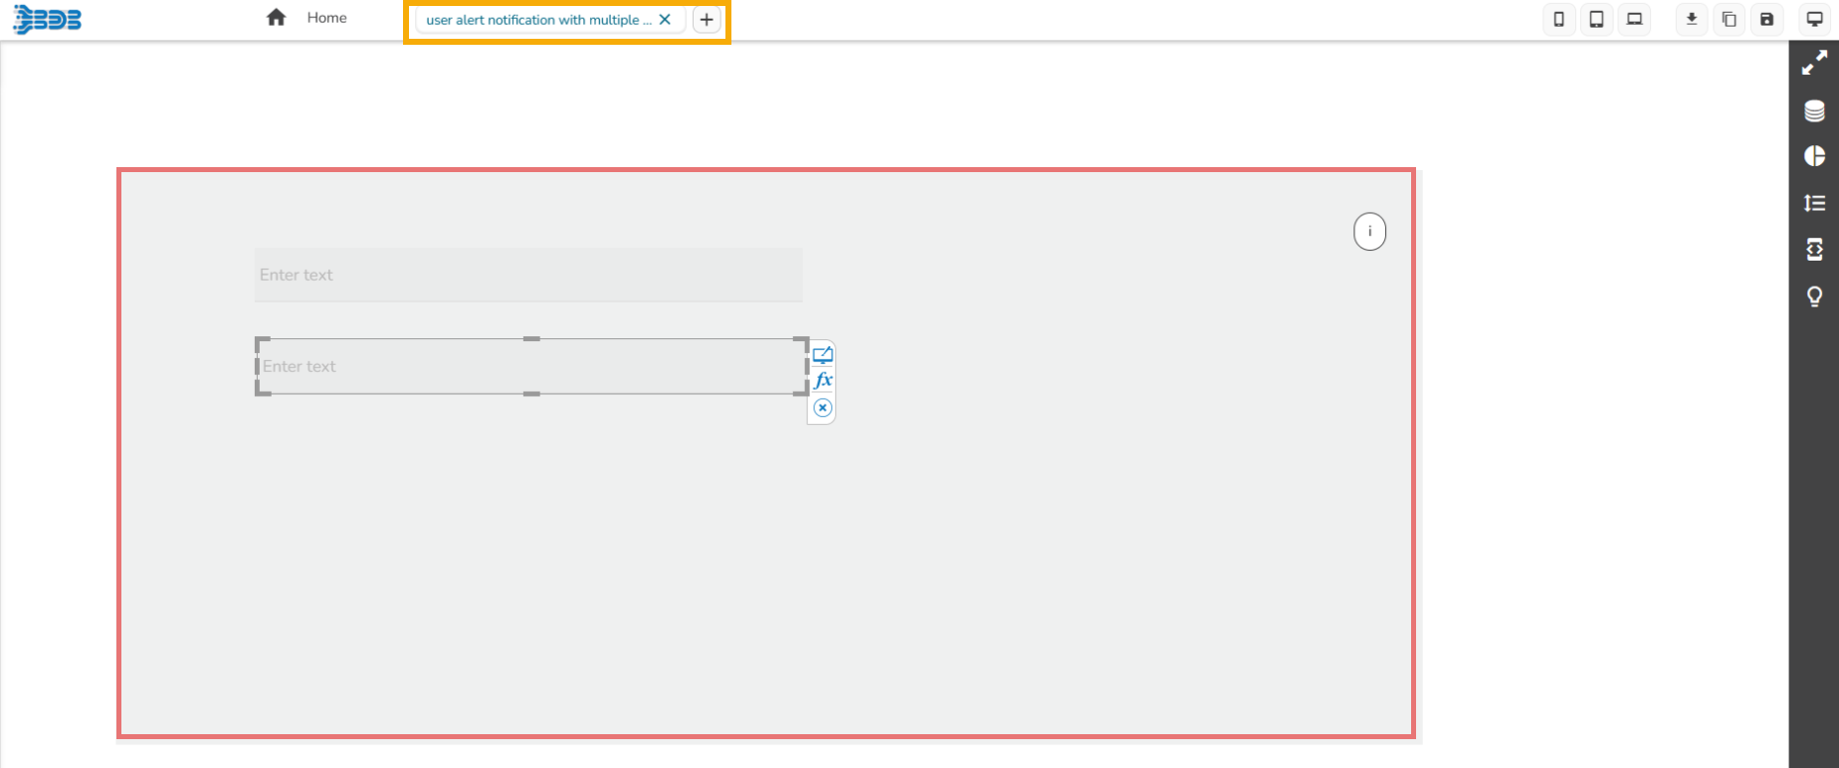Switch to laptop view

pos(1634,20)
